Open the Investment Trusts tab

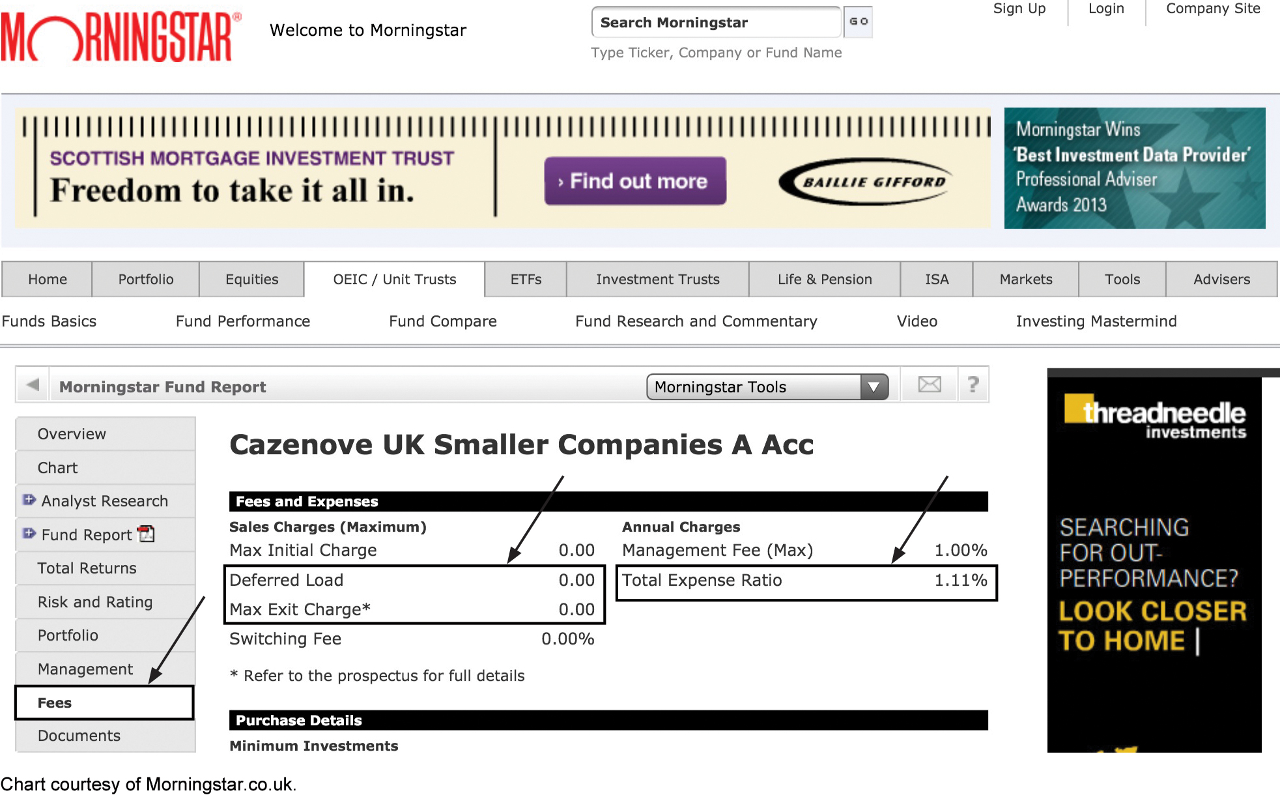point(658,280)
